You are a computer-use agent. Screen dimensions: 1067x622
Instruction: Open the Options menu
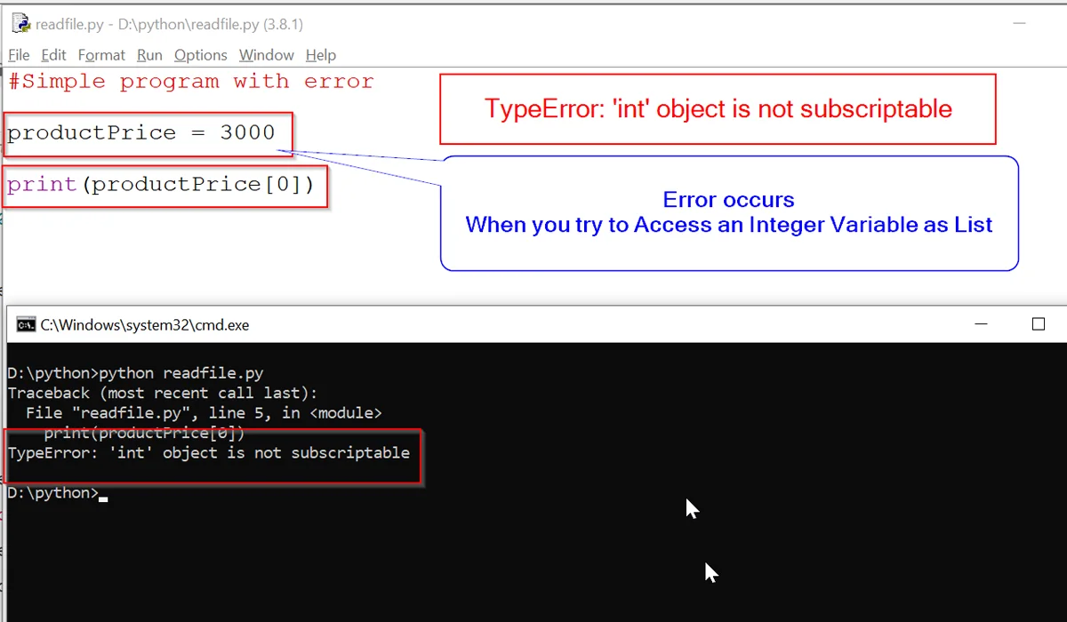[x=200, y=55]
